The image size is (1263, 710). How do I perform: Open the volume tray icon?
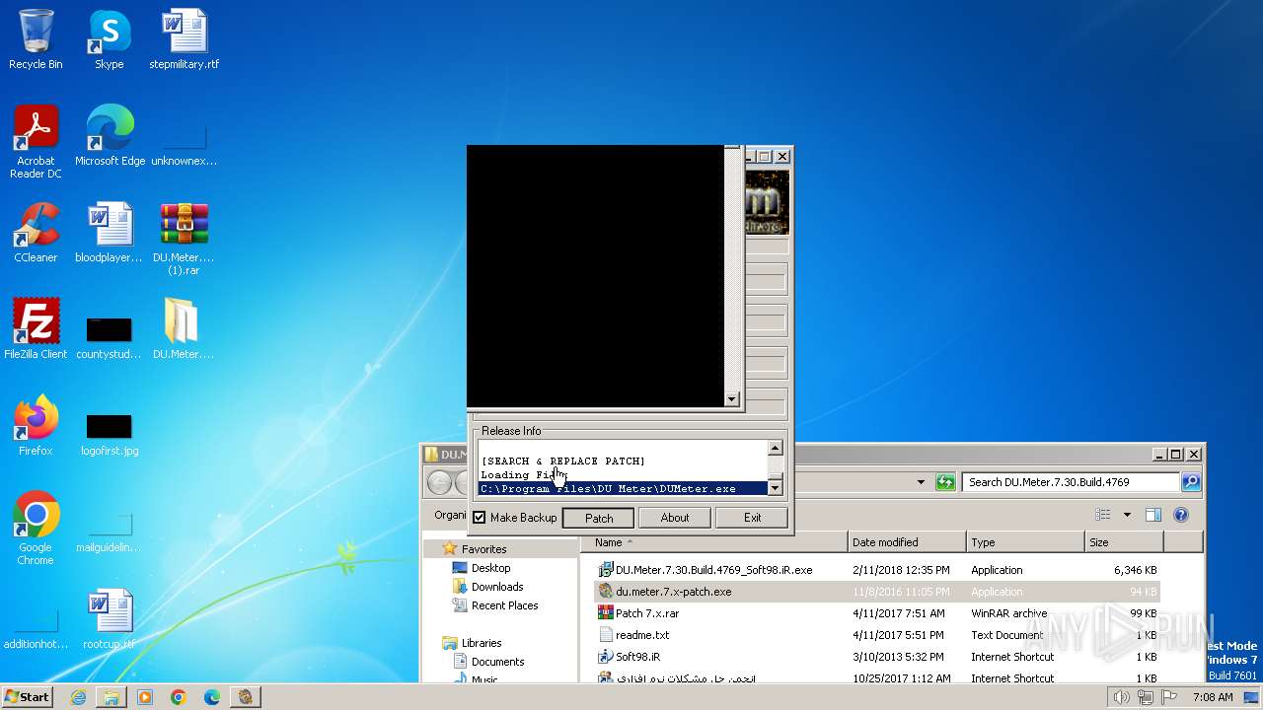point(1121,697)
